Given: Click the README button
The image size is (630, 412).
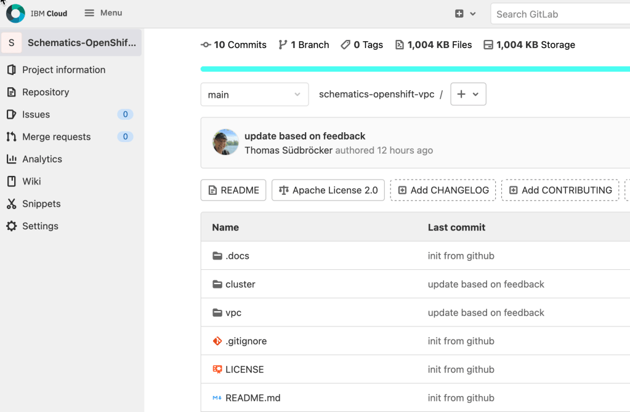Looking at the screenshot, I should tap(233, 191).
